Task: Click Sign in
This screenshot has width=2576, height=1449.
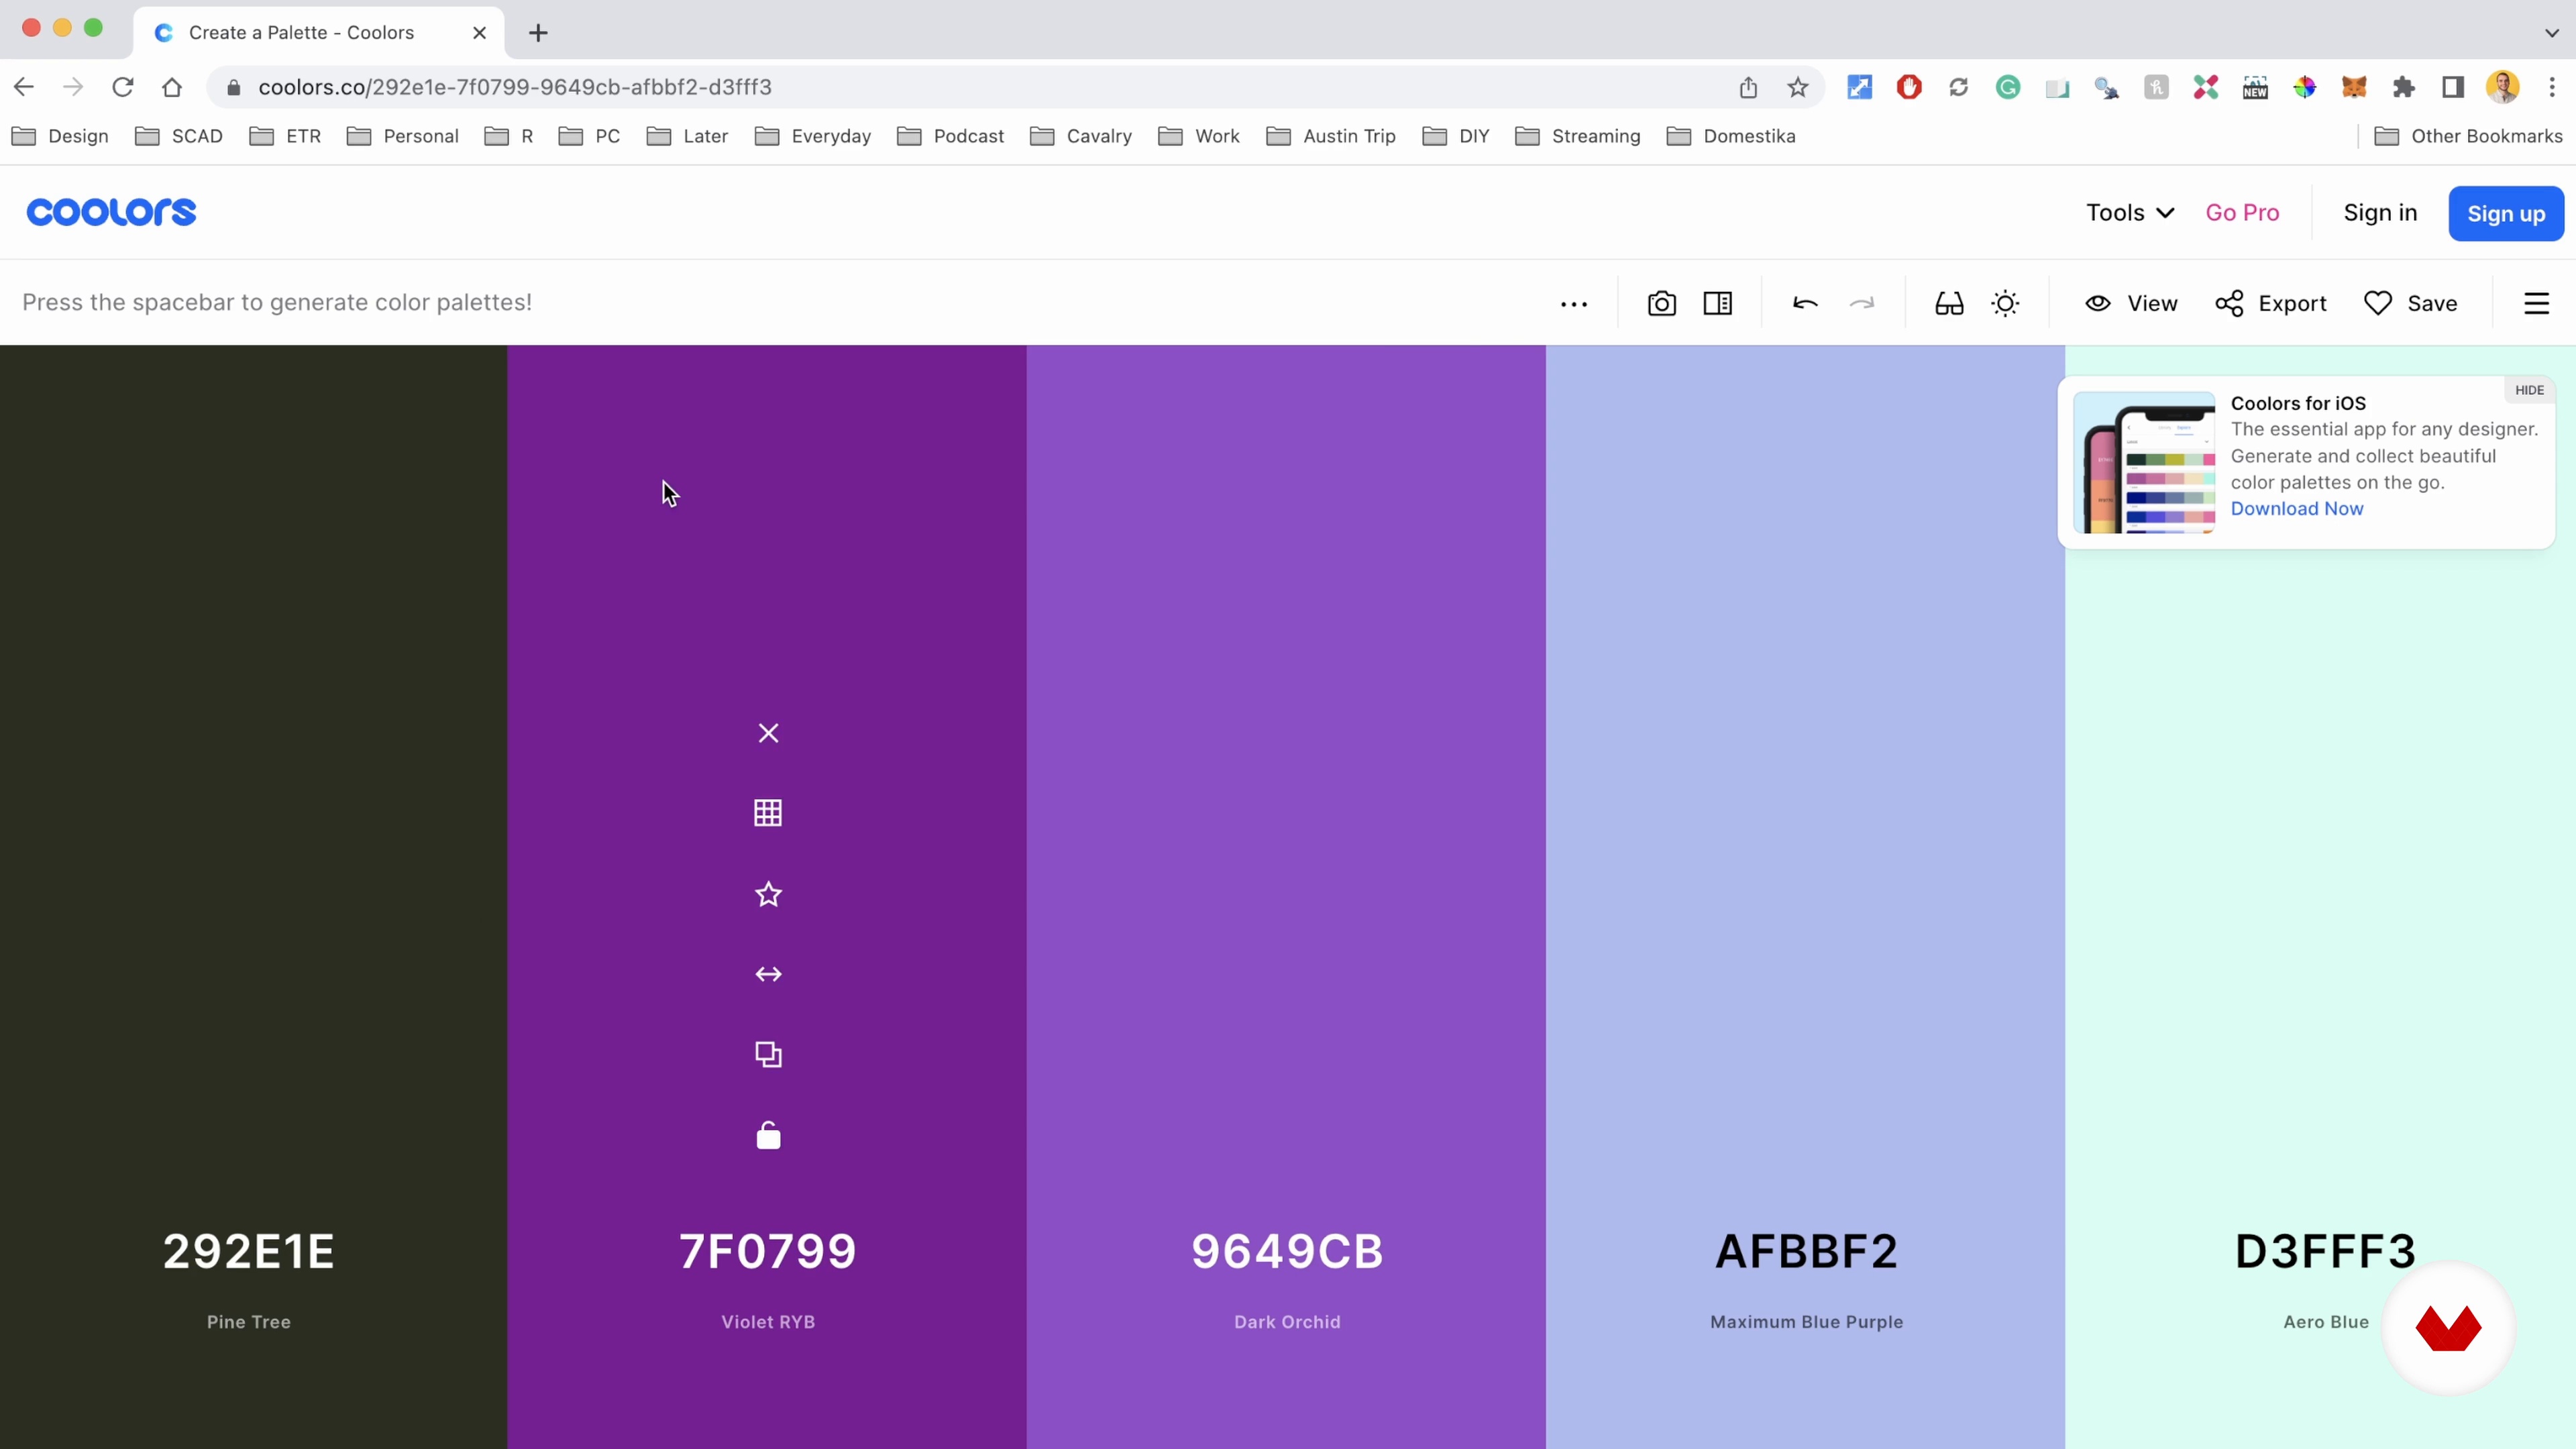Action: coord(2380,213)
